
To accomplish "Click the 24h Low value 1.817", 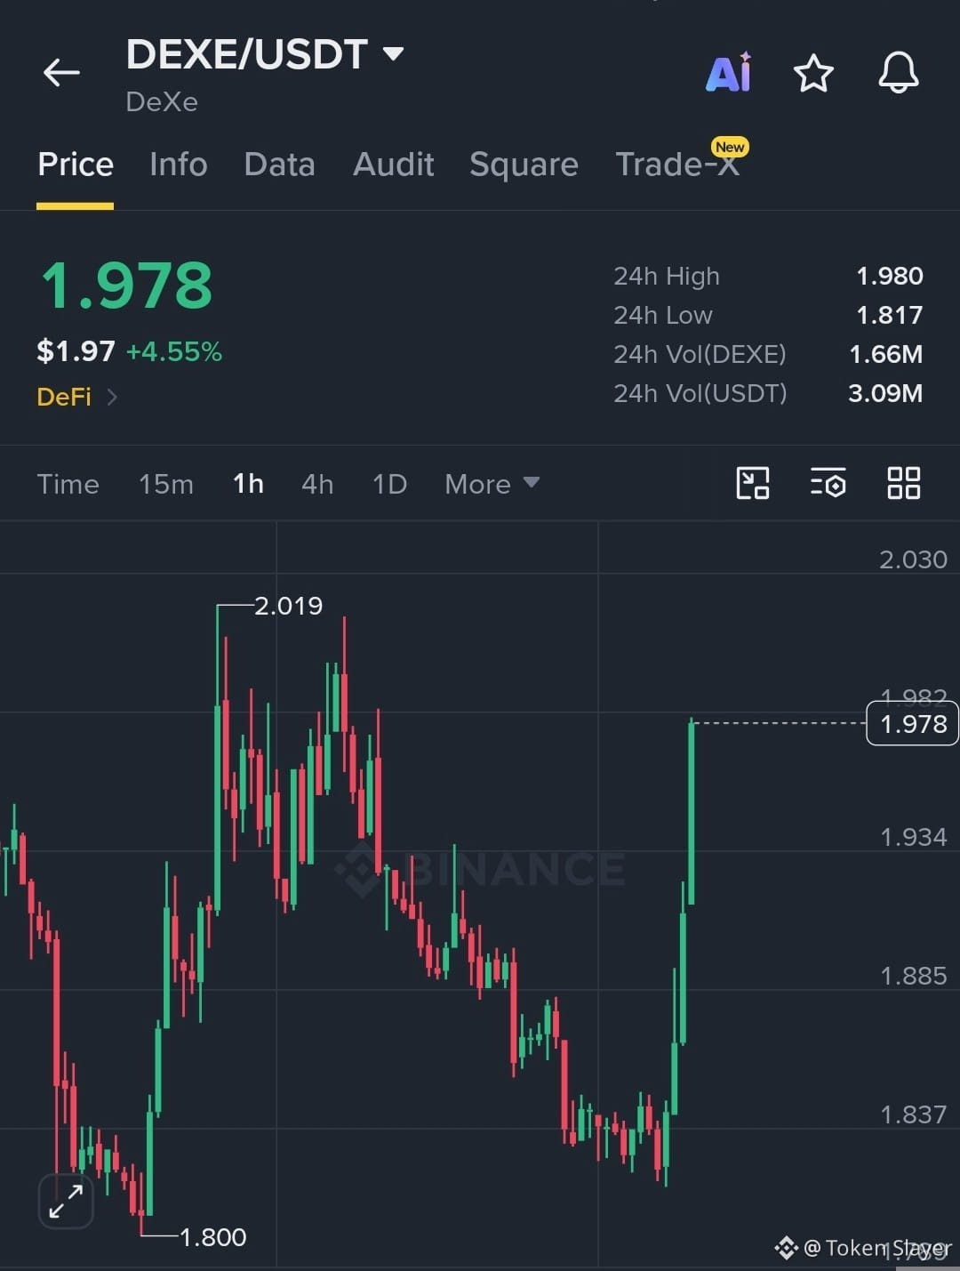I will (x=889, y=315).
